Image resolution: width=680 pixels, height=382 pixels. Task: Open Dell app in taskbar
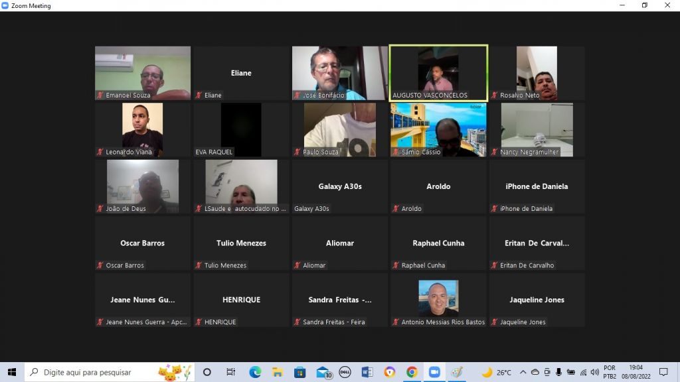[x=345, y=372]
